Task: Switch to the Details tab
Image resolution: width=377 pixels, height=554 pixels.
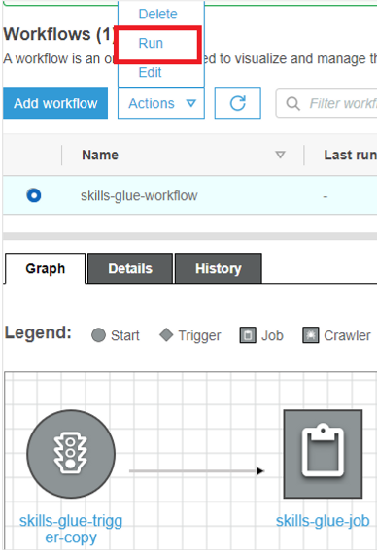Action: (x=130, y=268)
